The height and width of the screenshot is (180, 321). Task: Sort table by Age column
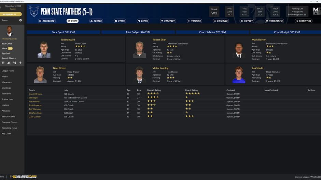coord(128,90)
